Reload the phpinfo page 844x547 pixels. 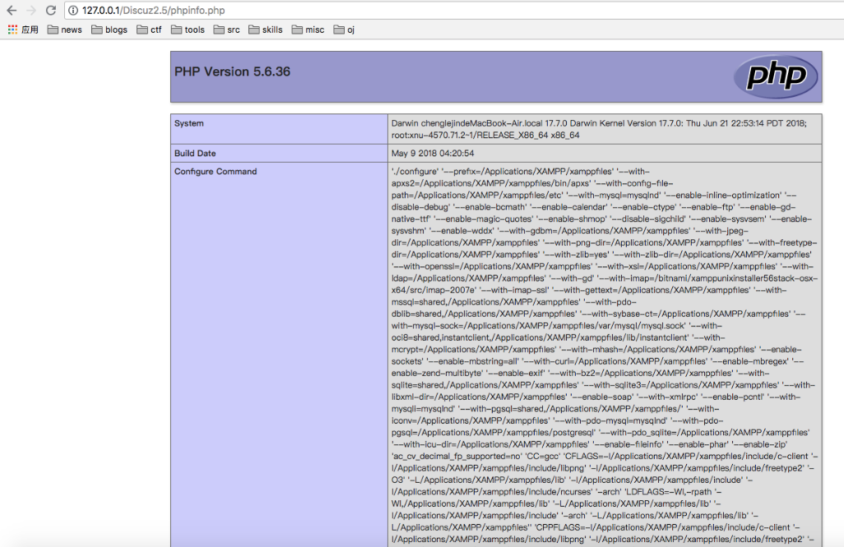pyautogui.click(x=51, y=10)
